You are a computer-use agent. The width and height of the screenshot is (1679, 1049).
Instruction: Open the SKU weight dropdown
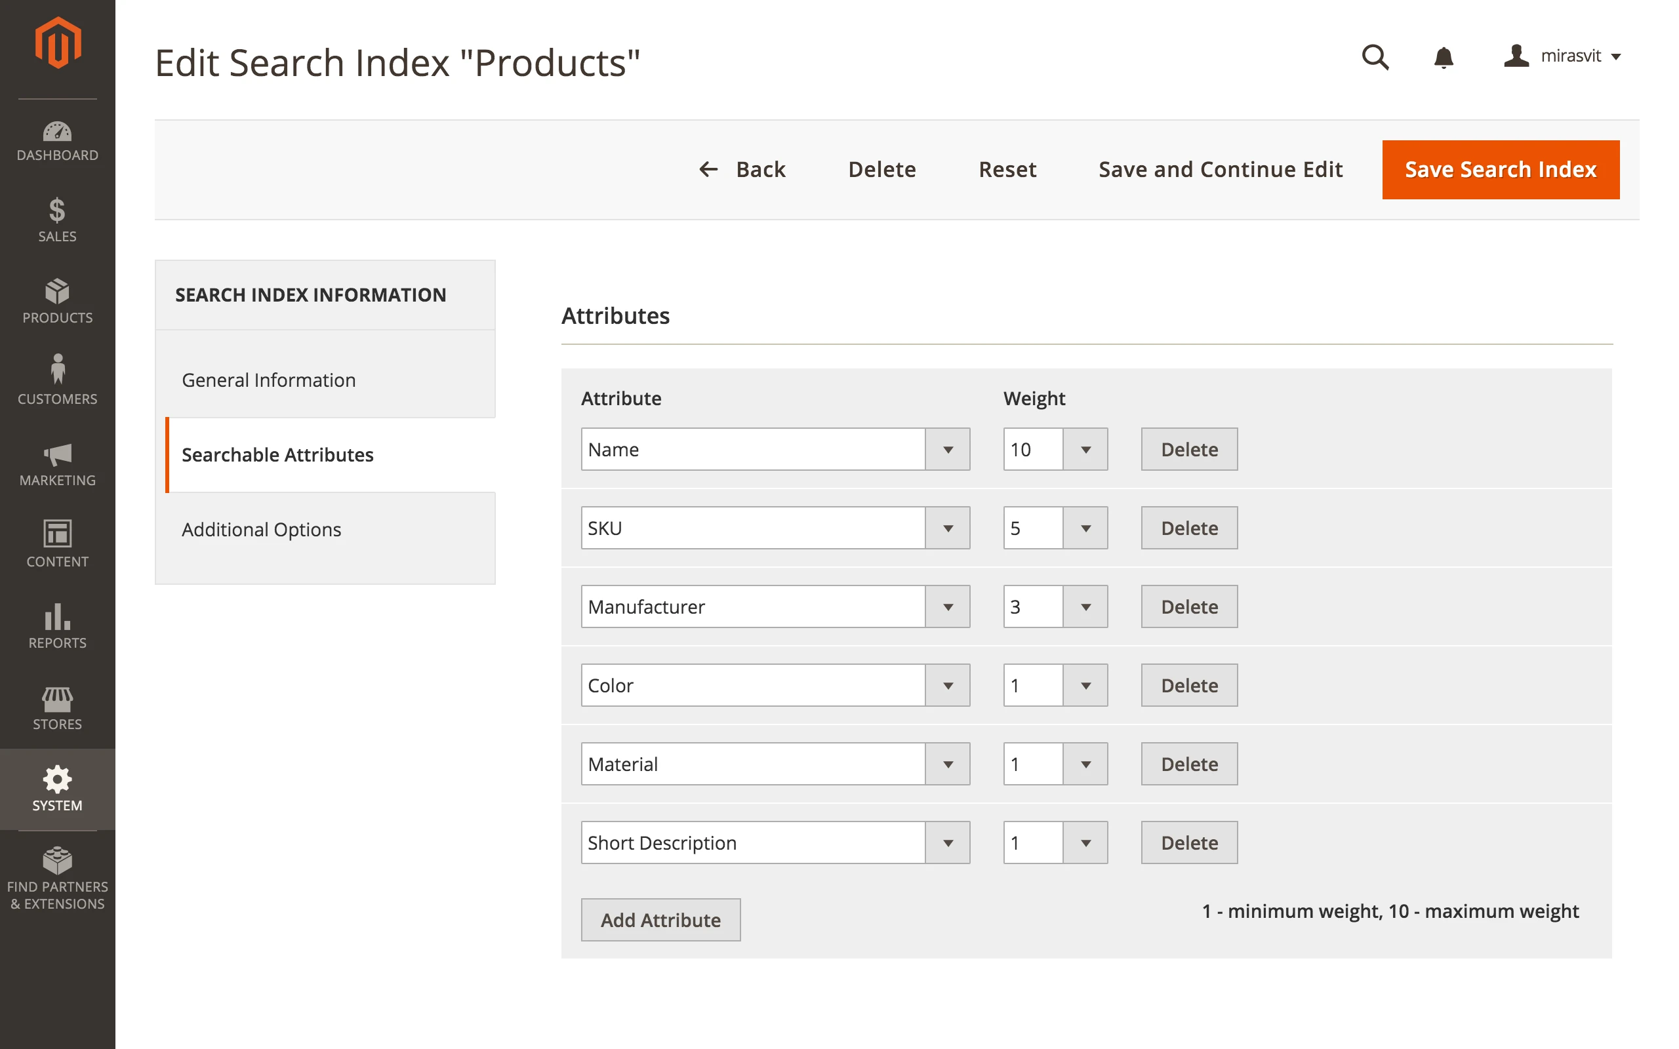point(1085,528)
